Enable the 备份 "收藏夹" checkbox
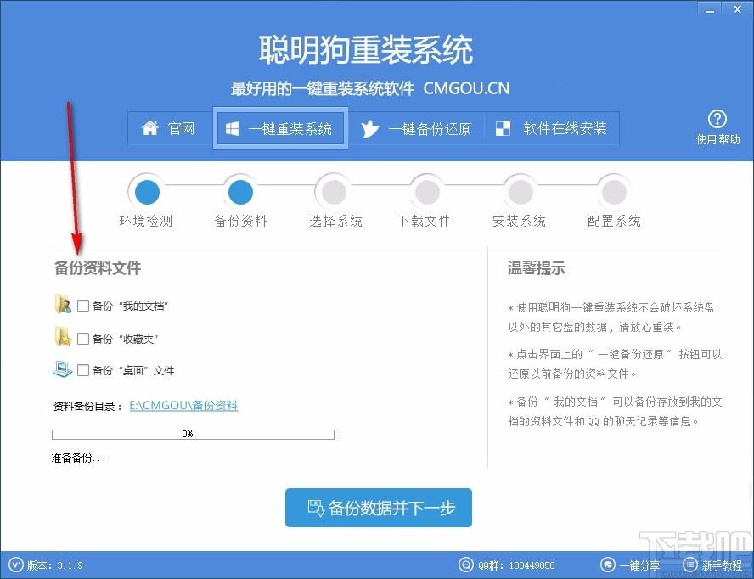The height and width of the screenshot is (579, 754). 83,339
